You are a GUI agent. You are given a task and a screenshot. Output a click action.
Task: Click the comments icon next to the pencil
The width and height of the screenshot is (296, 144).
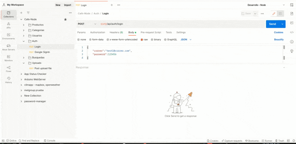click(280, 14)
